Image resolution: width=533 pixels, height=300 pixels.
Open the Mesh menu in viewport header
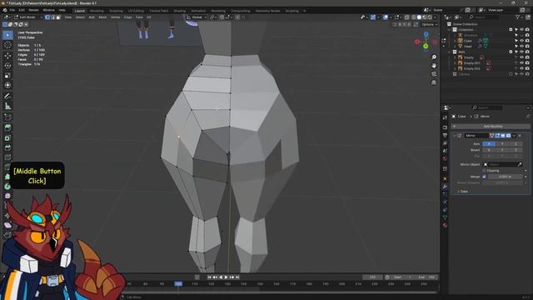pos(102,17)
